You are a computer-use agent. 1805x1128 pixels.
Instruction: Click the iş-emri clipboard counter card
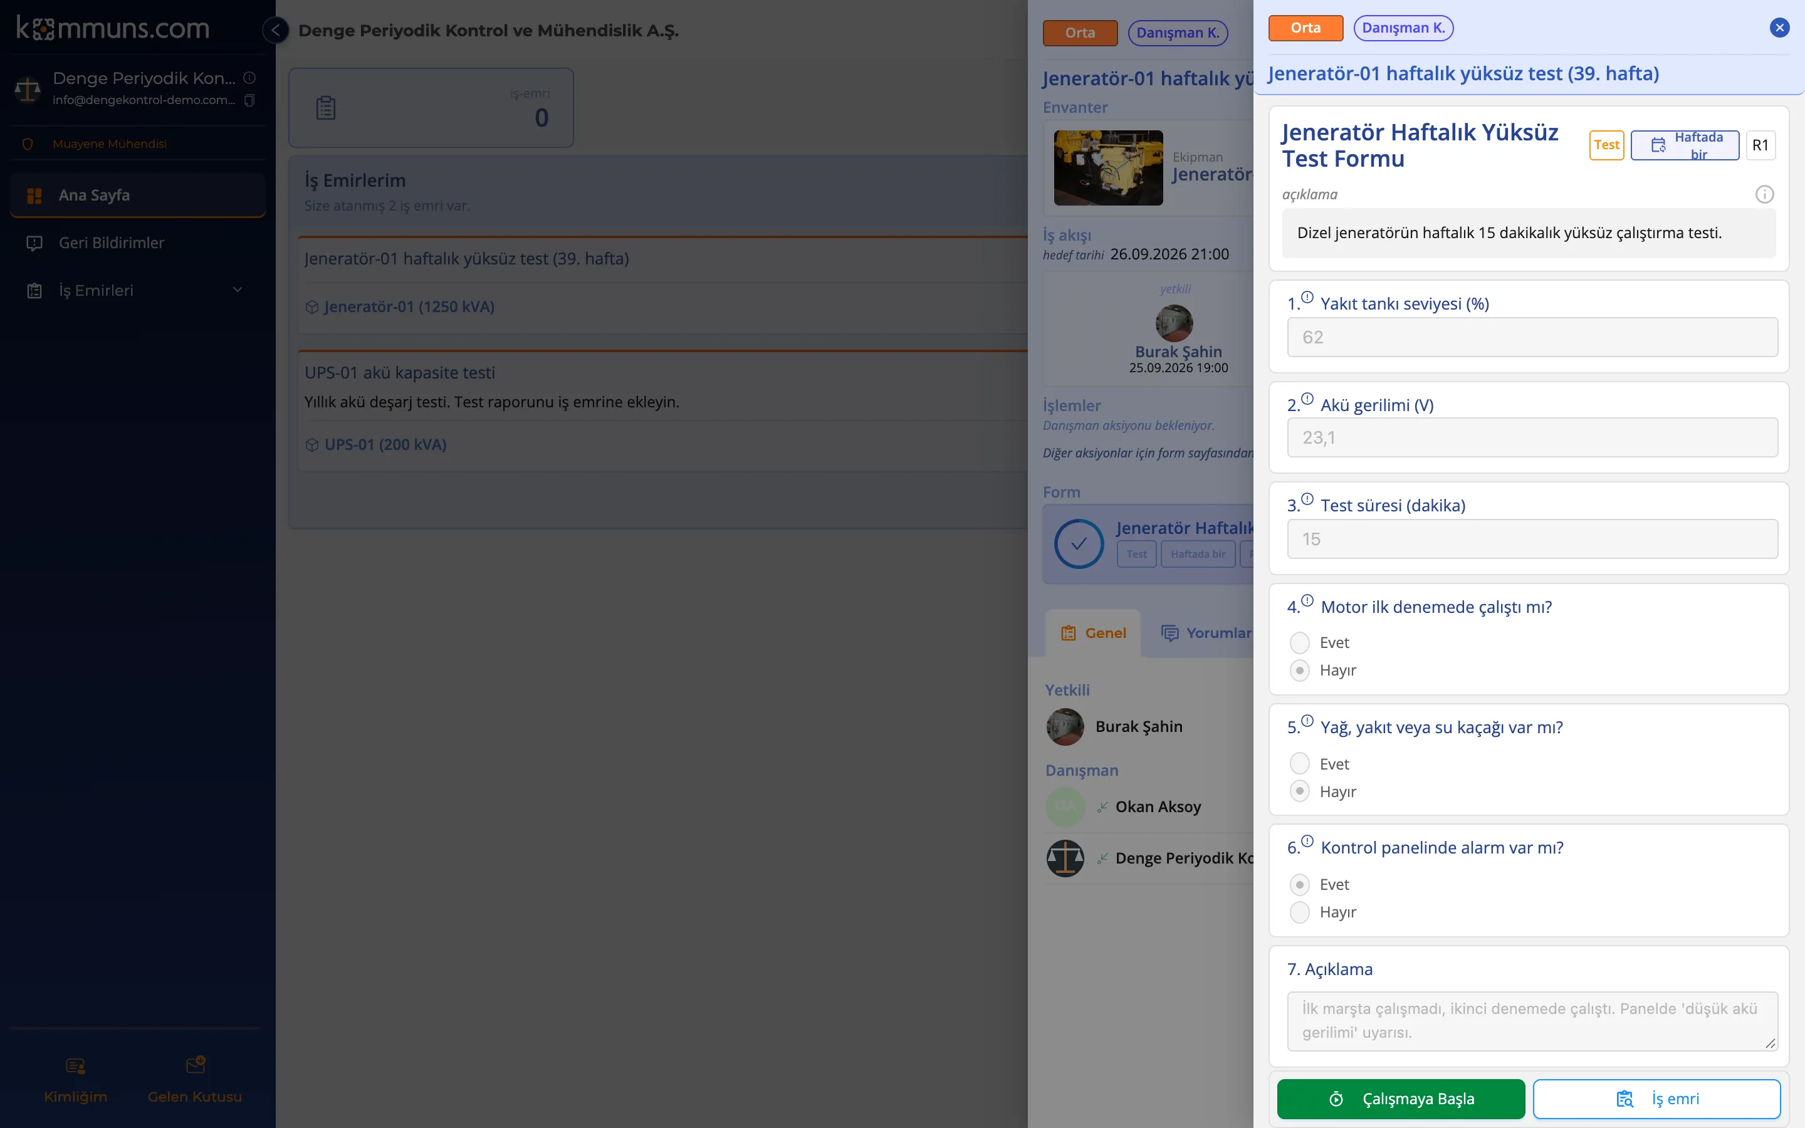coord(431,108)
